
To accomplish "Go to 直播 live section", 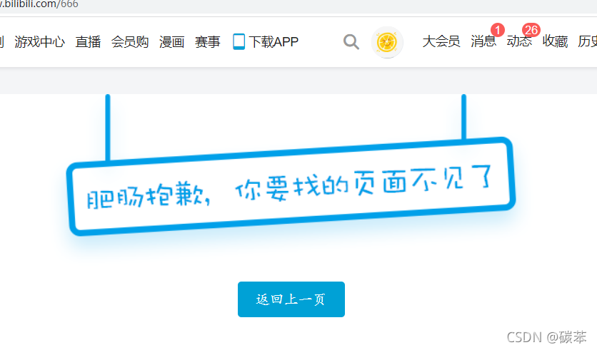I will point(88,41).
